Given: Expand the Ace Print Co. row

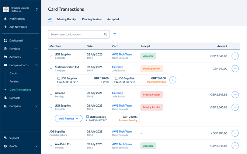Looking at the screenshot, I should tap(51, 146).
